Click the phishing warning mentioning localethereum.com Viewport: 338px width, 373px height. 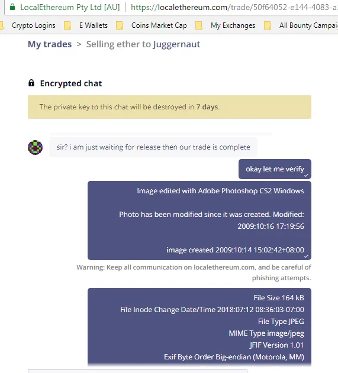pos(194,273)
